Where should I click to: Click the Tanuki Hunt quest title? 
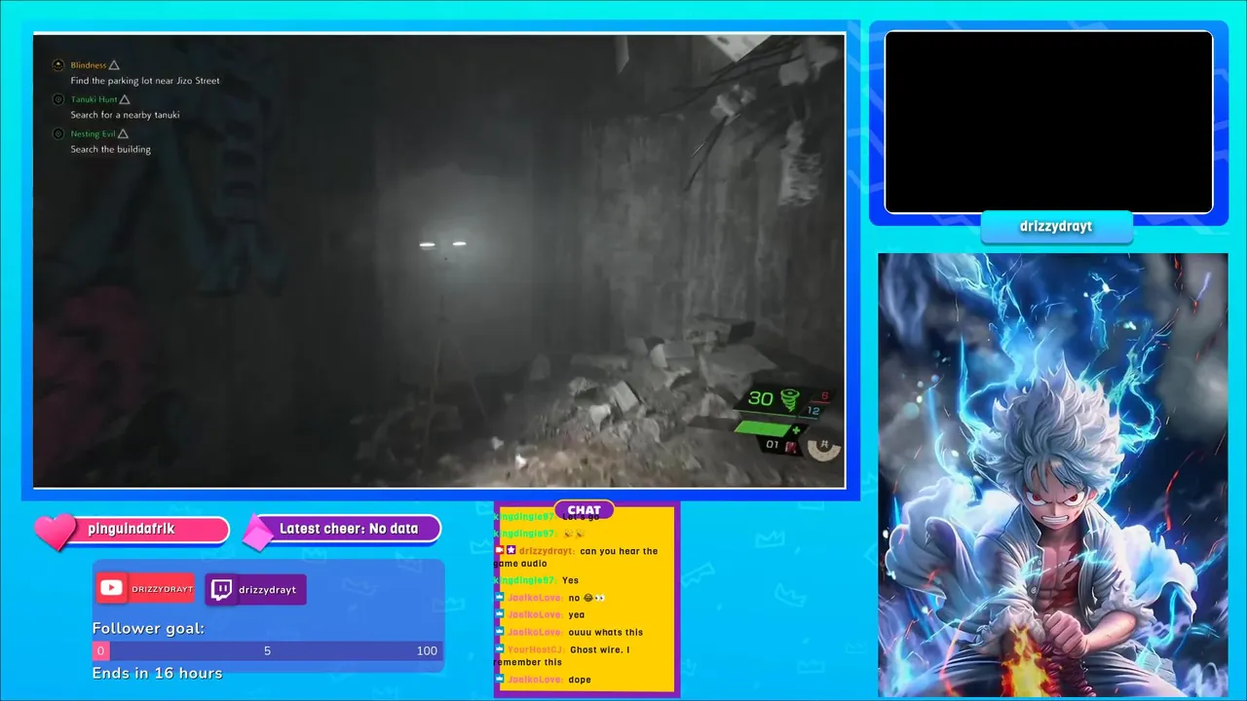click(94, 99)
